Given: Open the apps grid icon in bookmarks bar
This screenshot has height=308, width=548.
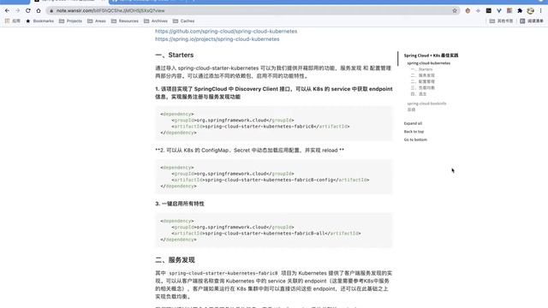Looking at the screenshot, I should tap(7, 21).
